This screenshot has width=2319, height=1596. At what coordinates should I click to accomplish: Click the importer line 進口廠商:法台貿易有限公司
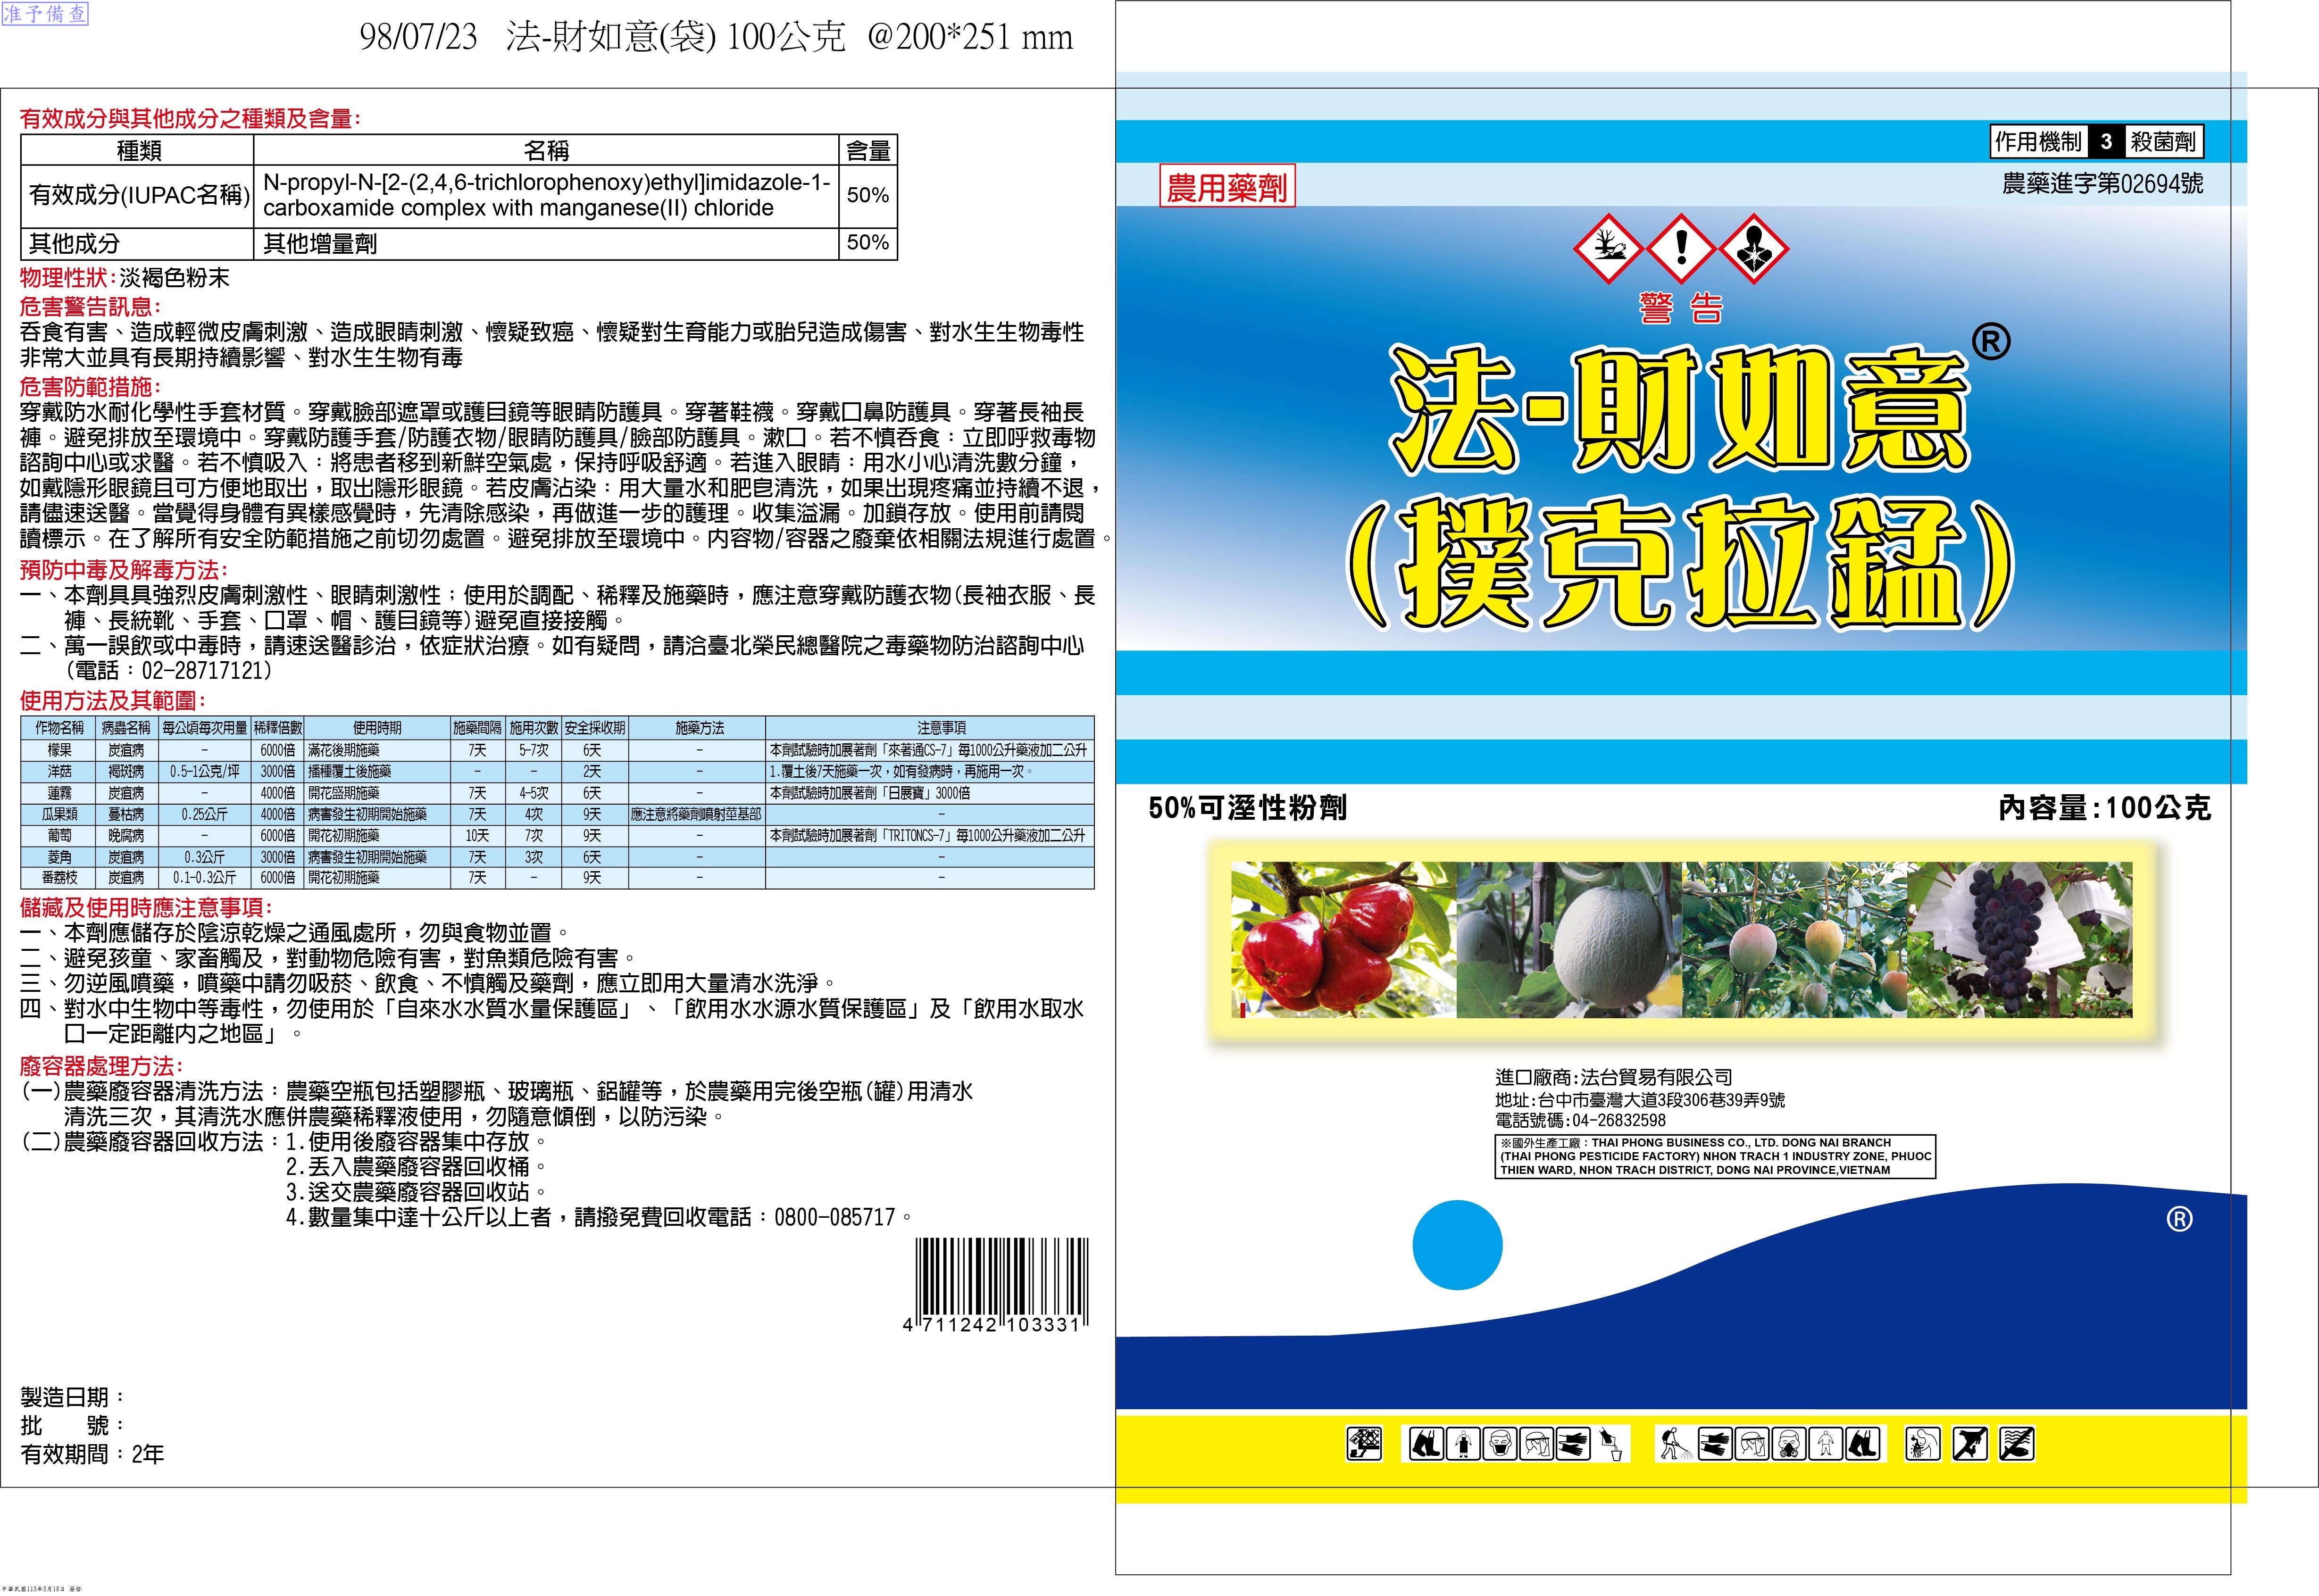click(1613, 1077)
